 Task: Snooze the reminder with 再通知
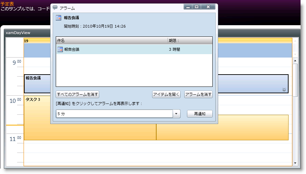click(x=200, y=114)
